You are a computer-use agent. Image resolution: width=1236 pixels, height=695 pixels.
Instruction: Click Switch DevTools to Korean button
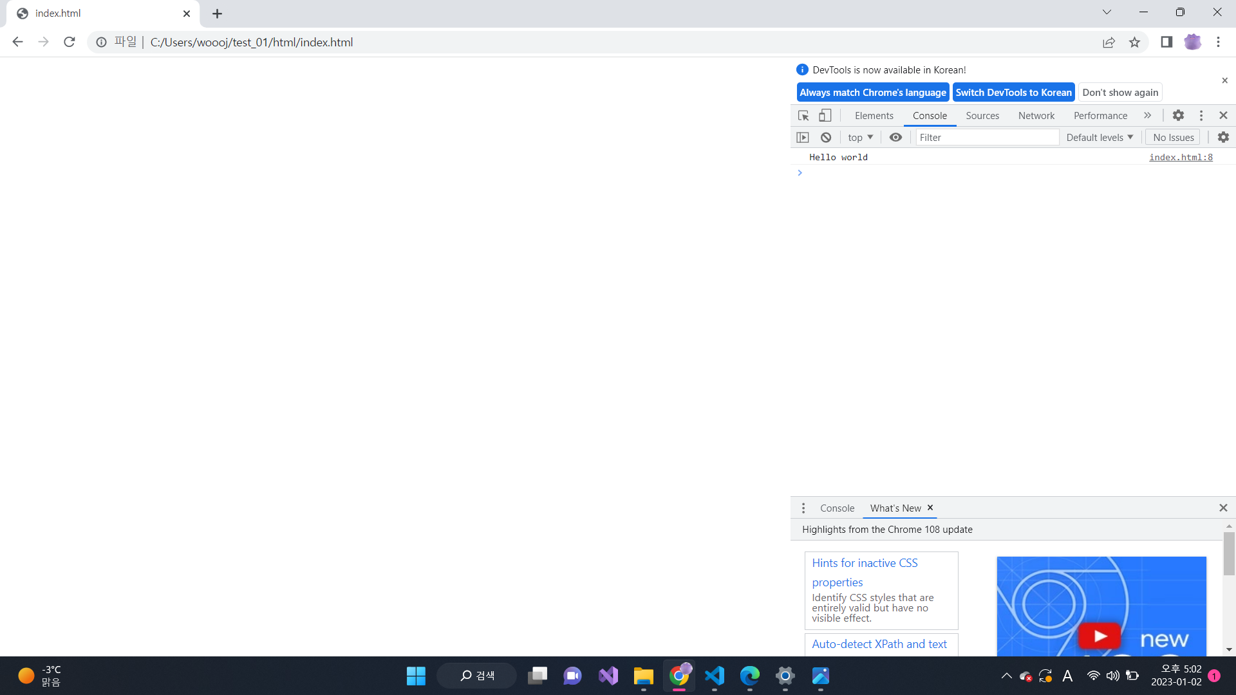point(1013,93)
